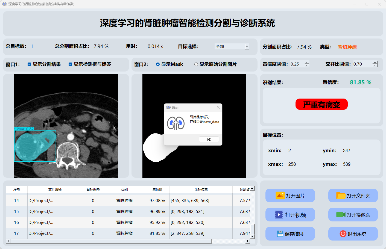The image size is (386, 249).
Task: Close the 提示 dialog with its X
Action: [x=218, y=107]
